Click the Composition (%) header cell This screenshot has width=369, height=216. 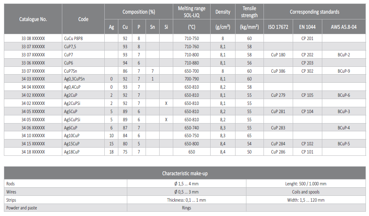(x=139, y=12)
